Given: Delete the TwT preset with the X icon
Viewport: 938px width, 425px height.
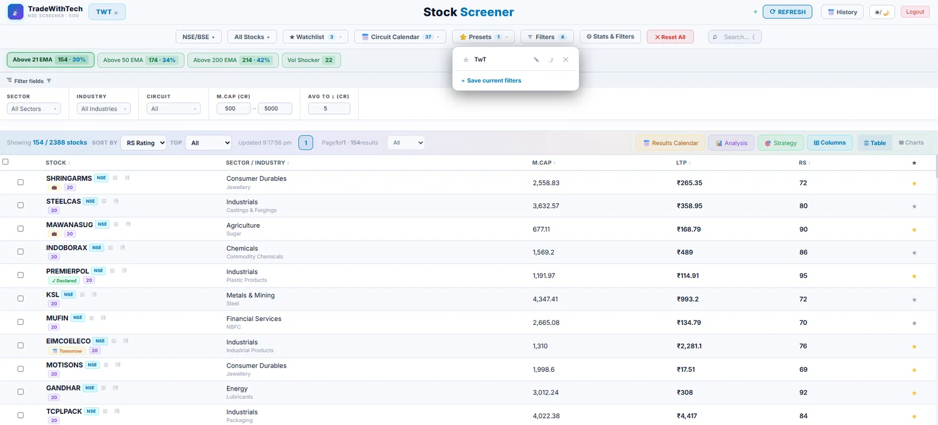Looking at the screenshot, I should pyautogui.click(x=566, y=60).
